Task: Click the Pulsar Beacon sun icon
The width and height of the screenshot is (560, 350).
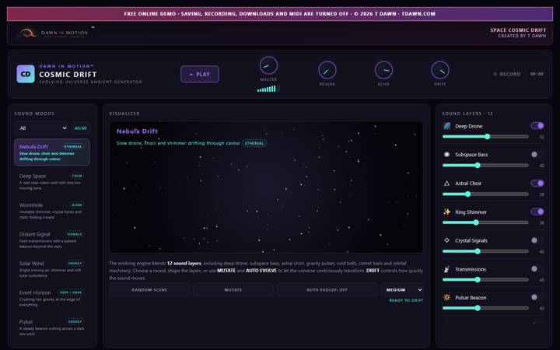Action: point(446,297)
